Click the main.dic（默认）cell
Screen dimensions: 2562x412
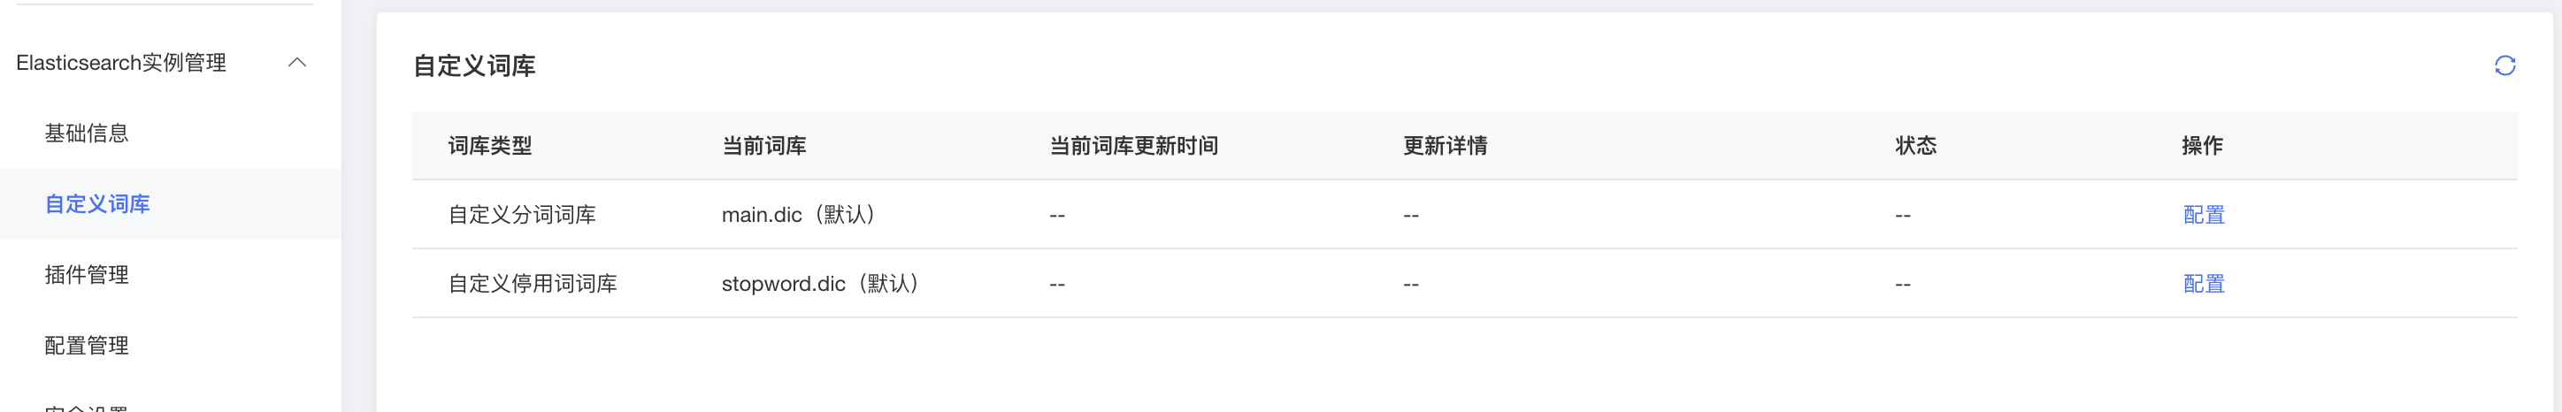pyautogui.click(x=801, y=215)
